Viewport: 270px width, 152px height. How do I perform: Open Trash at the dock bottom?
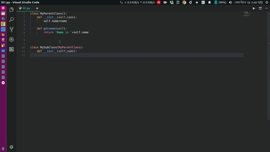(x=3, y=149)
